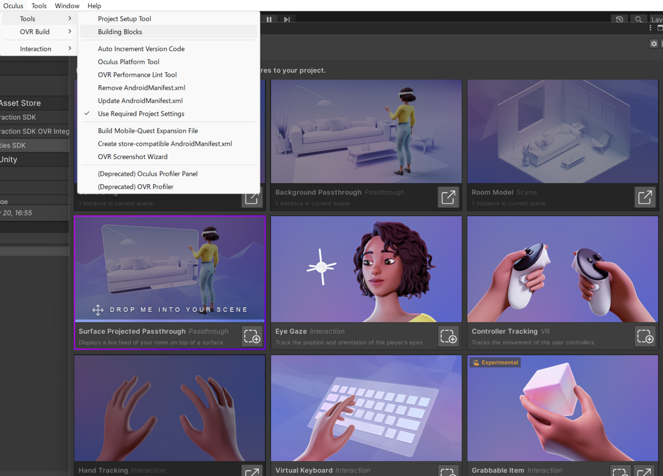The width and height of the screenshot is (663, 476).
Task: Click the 'Surface Projected Passthrough' title text
Action: tap(132, 331)
